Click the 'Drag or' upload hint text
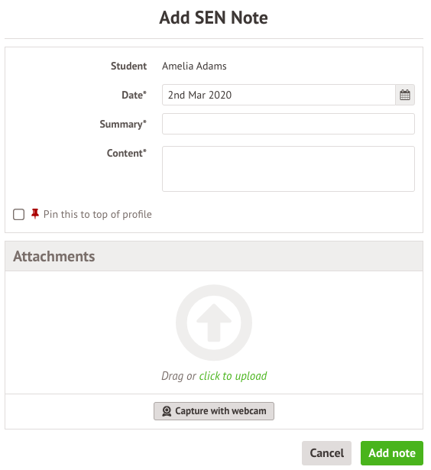Image resolution: width=431 pixels, height=470 pixels. [x=179, y=376]
